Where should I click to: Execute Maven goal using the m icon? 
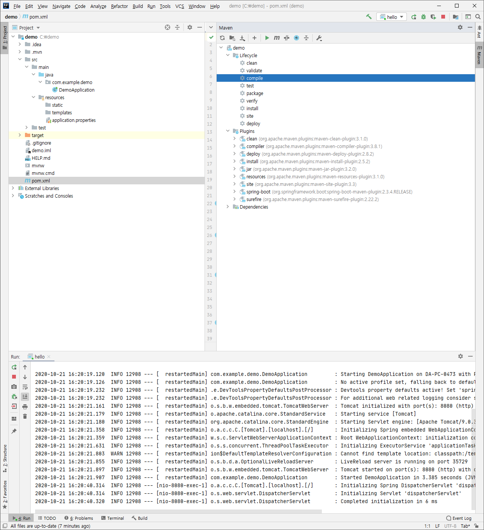tap(277, 38)
